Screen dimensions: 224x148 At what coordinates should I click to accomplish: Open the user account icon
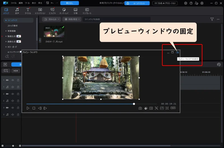click(202, 3)
